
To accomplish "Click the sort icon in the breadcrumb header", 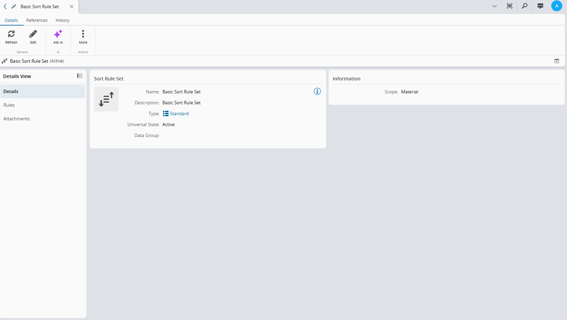I will [x=4, y=61].
